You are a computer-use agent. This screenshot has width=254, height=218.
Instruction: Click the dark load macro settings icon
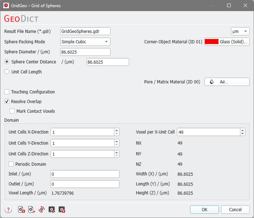click(x=52, y=210)
